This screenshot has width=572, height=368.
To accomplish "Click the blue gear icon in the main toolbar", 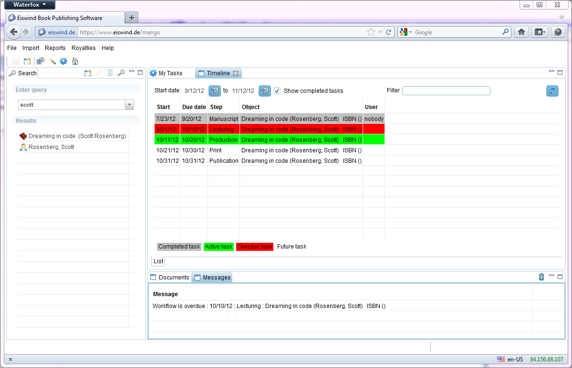I will click(63, 61).
